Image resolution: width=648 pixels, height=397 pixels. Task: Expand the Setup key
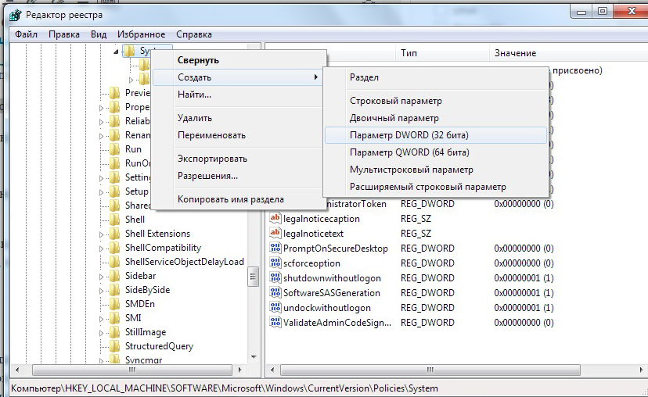pyautogui.click(x=101, y=192)
